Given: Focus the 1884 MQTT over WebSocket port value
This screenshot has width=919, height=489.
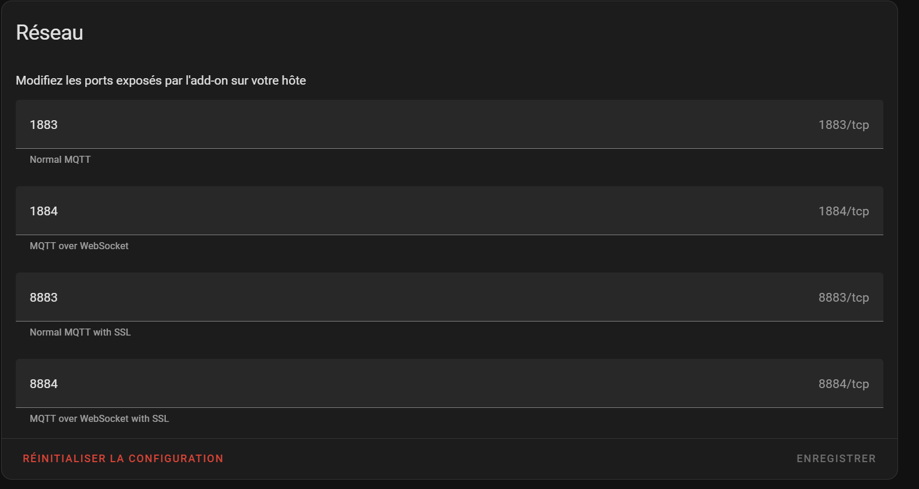Looking at the screenshot, I should [x=44, y=211].
